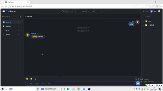Add a new room with the plus icon
Screen dimensions: 163x91
pyautogui.click(x=20, y=17)
